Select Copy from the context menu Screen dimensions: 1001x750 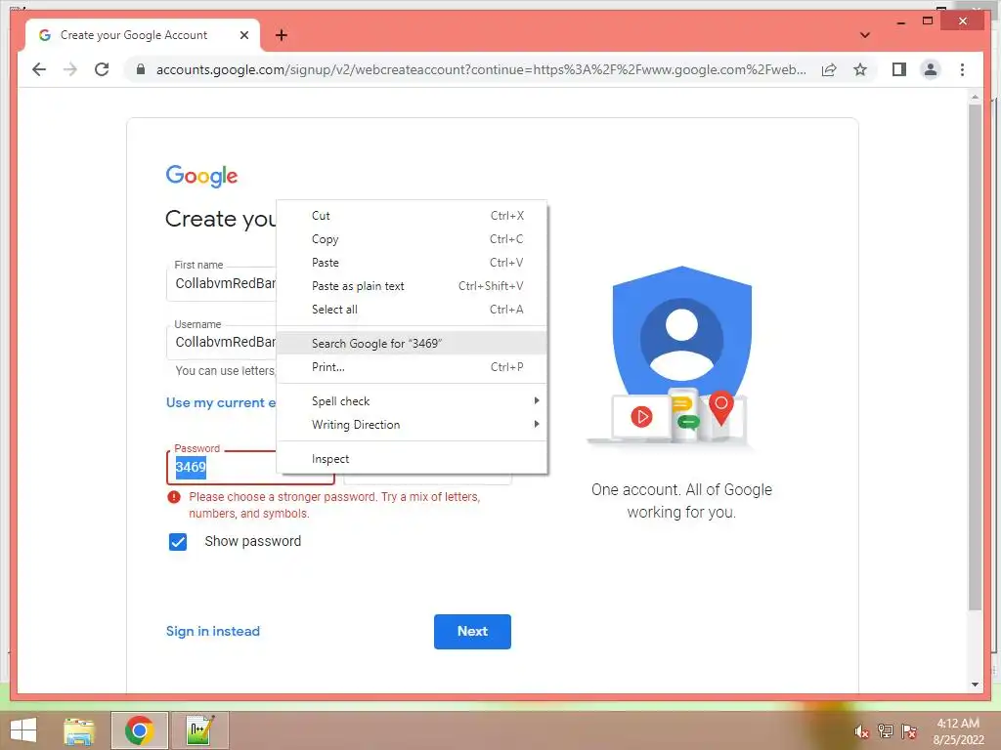[412, 239]
